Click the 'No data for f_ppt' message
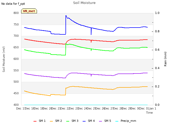The image size is (169, 126). (x=13, y=4)
